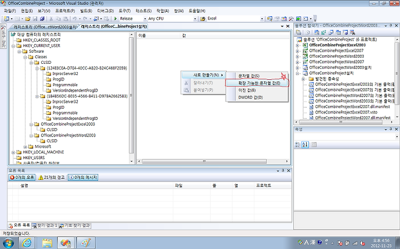Viewport: 400px width, 249px height.
Task: Click the 설명 column header in Error List
Action: tap(96, 186)
